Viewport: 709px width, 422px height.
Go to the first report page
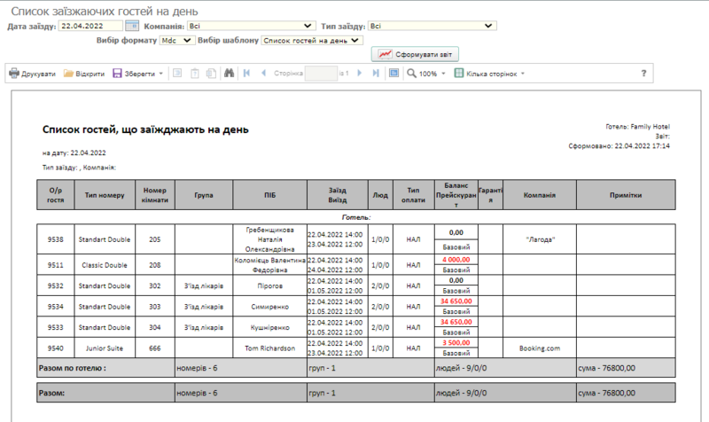pyautogui.click(x=245, y=74)
